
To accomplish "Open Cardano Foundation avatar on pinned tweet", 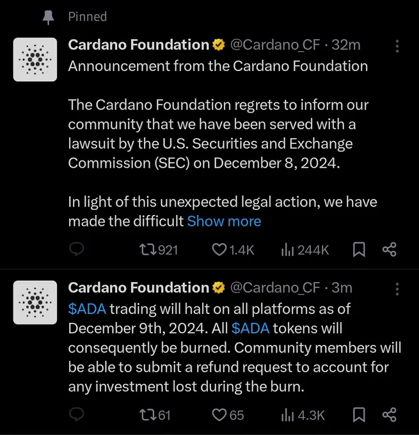I will coord(35,59).
